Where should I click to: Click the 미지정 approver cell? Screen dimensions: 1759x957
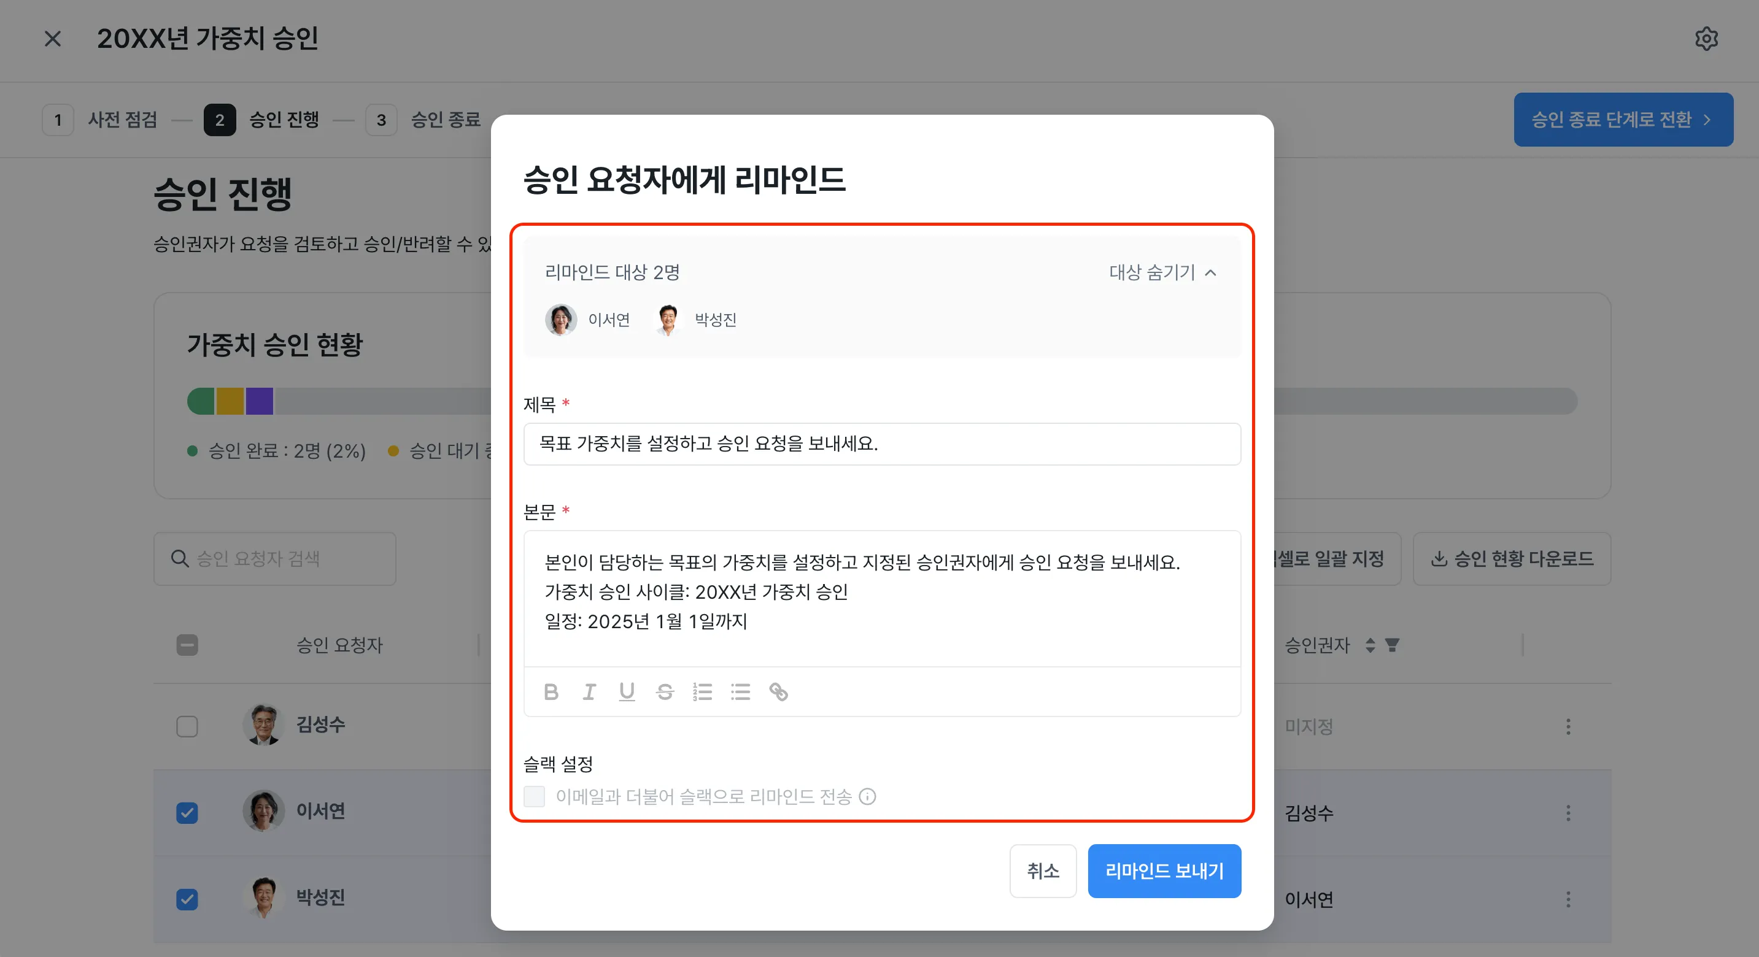point(1309,726)
